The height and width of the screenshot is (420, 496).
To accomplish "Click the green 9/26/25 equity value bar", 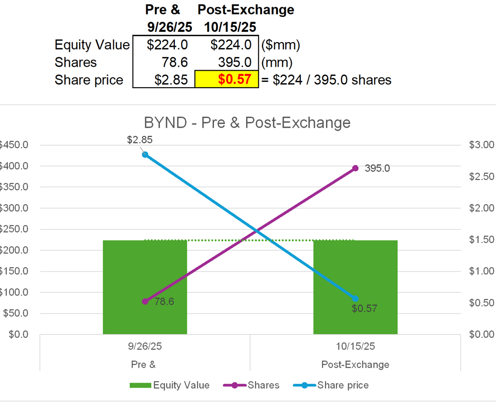I will tap(145, 287).
